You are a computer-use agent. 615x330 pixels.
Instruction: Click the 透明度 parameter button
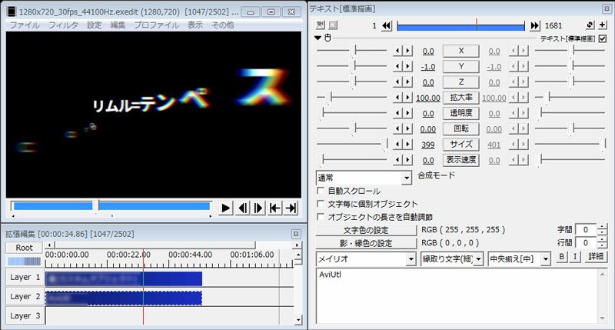460,113
